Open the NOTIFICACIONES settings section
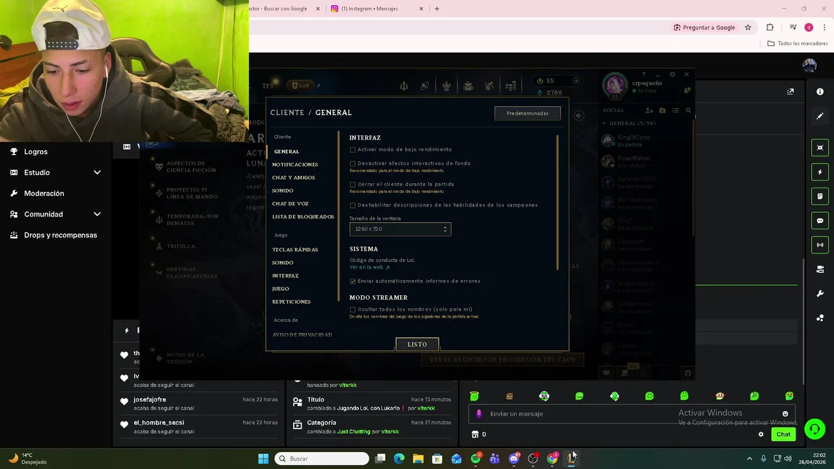Image resolution: width=834 pixels, height=469 pixels. (295, 165)
